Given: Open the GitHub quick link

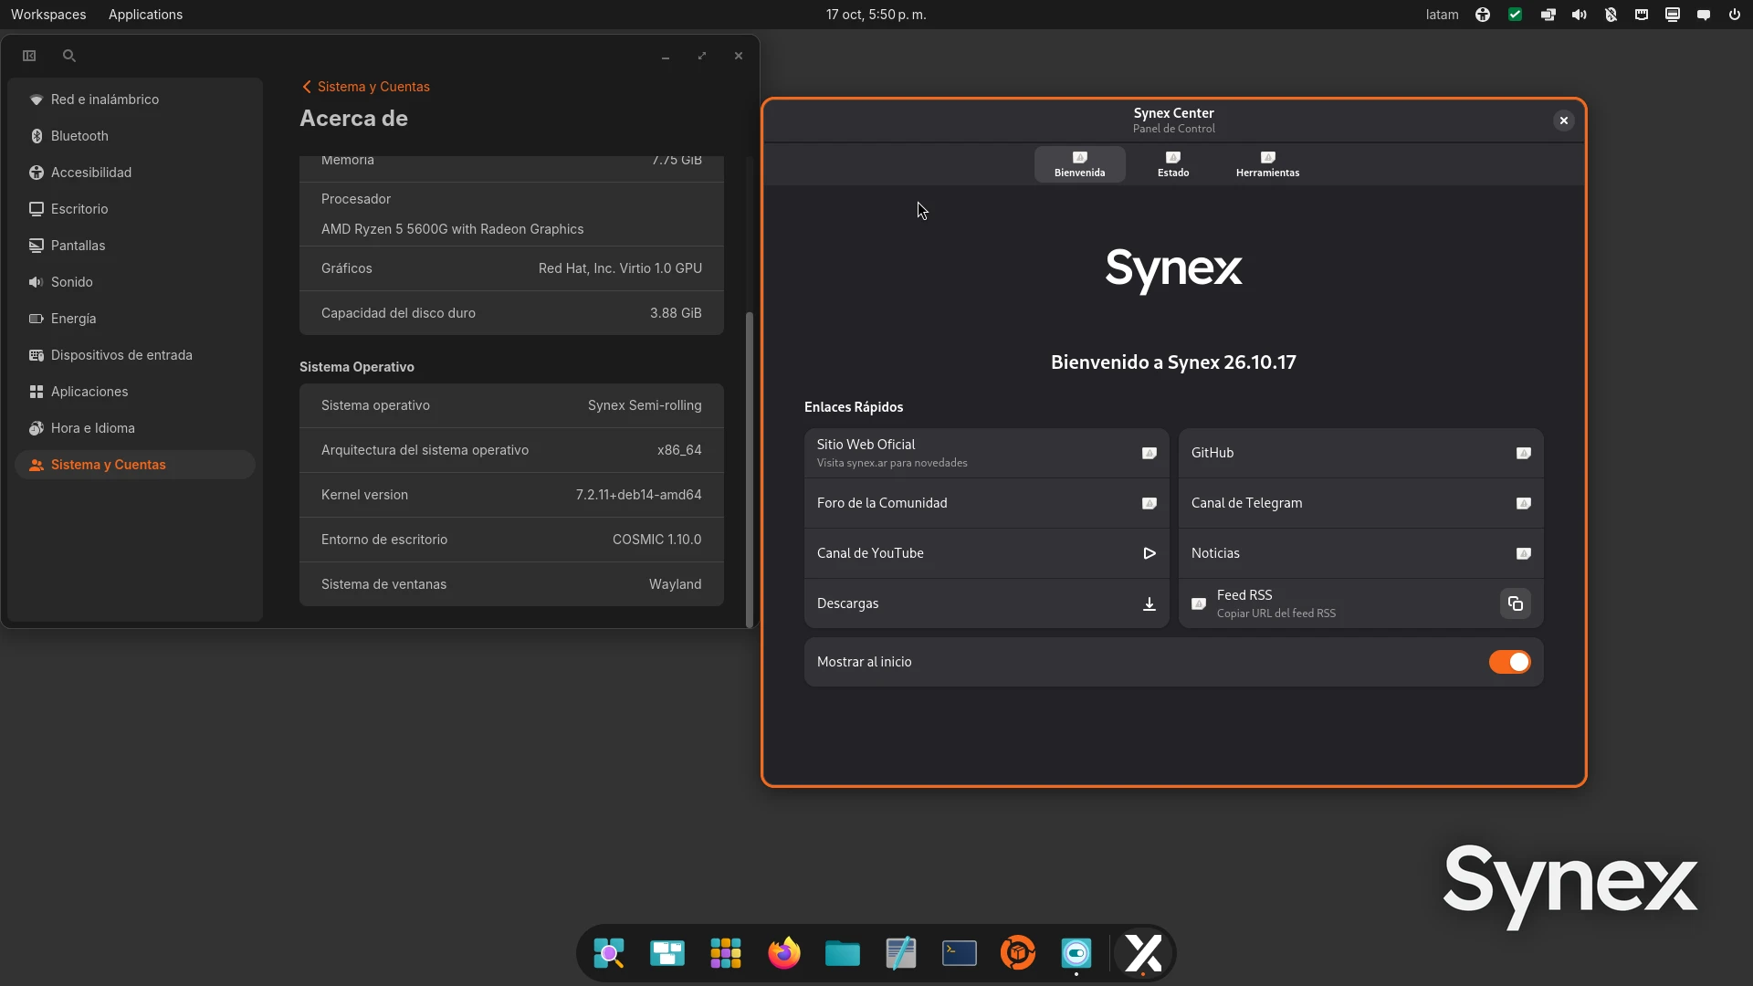Looking at the screenshot, I should click(x=1360, y=453).
